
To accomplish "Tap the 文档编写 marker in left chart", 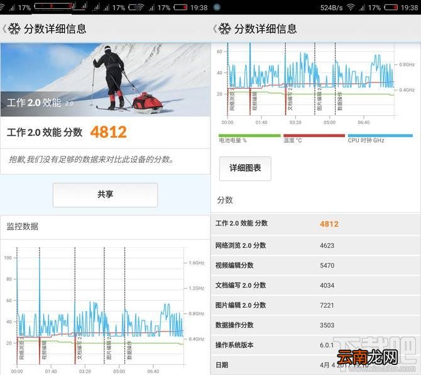I will pos(79,347).
